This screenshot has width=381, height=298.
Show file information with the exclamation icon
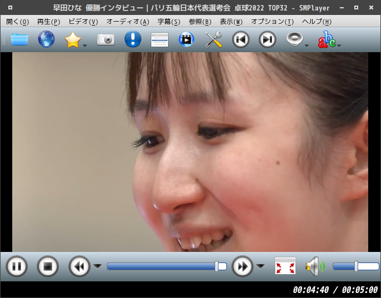[133, 39]
